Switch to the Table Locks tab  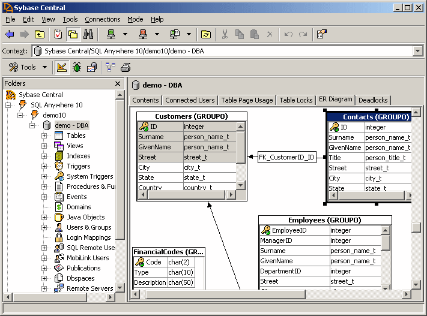(x=296, y=100)
